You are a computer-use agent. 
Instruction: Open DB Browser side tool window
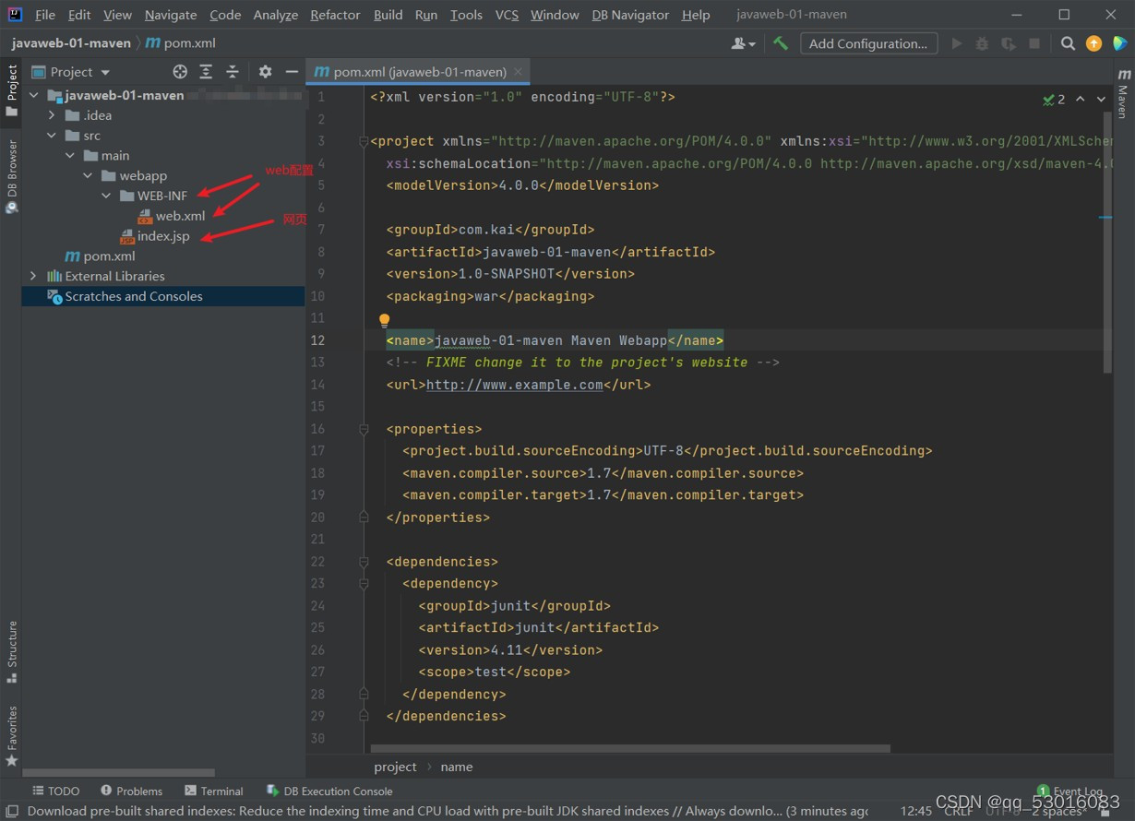[12, 176]
